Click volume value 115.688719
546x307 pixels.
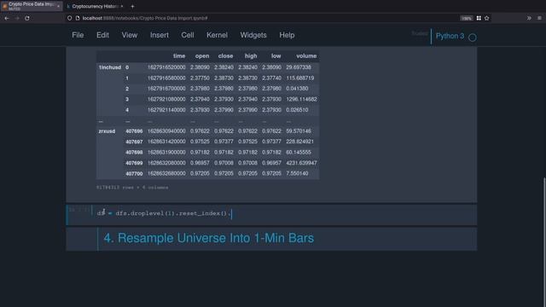click(x=300, y=78)
